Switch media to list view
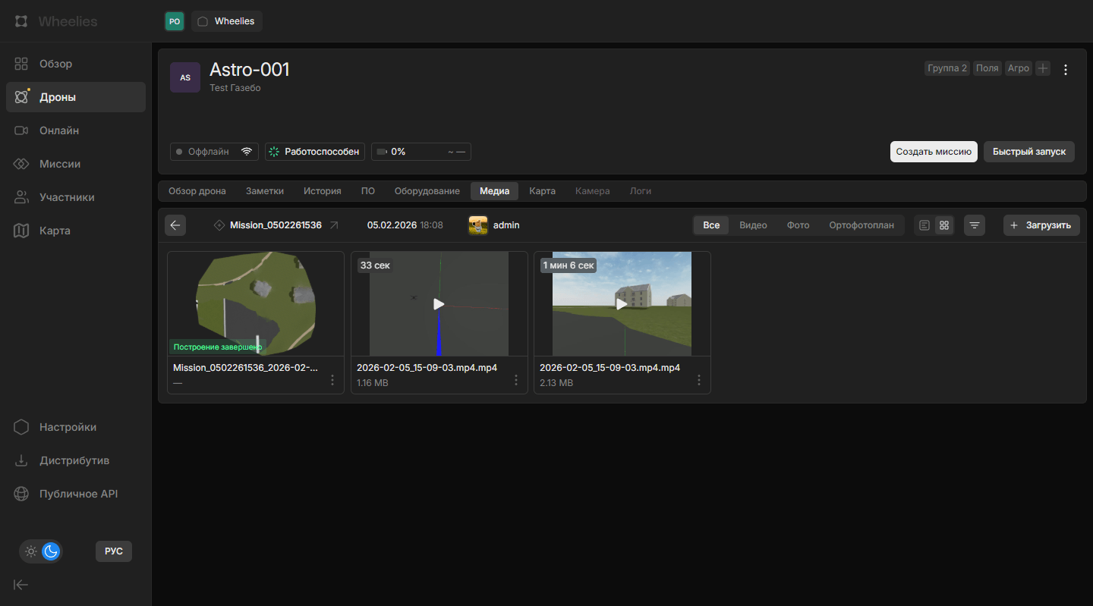The height and width of the screenshot is (606, 1093). click(x=924, y=225)
